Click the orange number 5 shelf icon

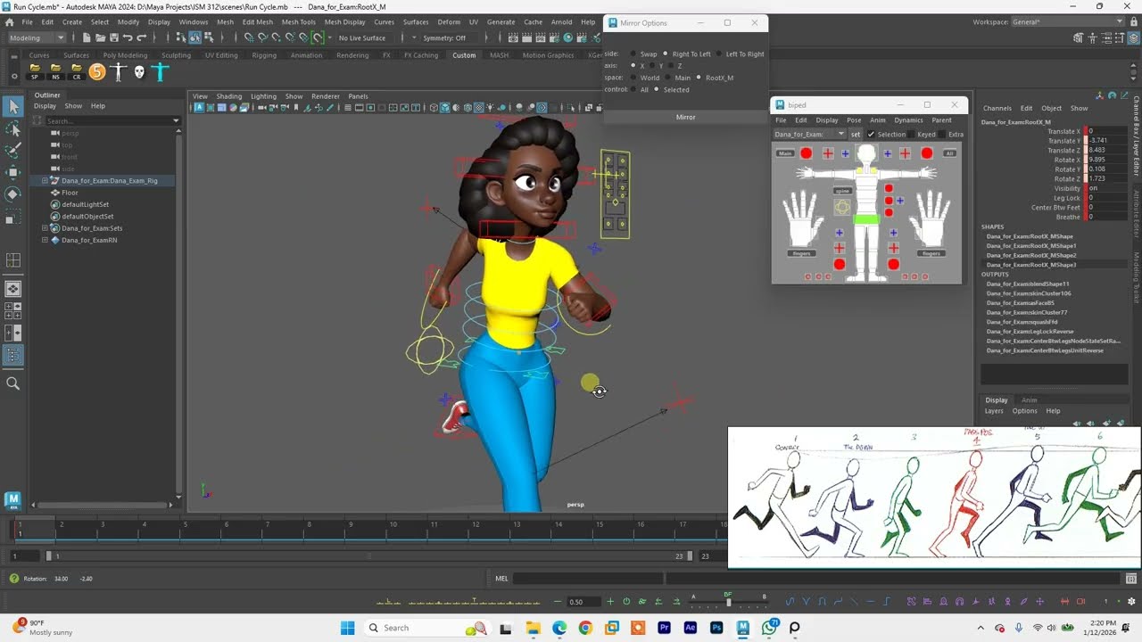pos(97,72)
